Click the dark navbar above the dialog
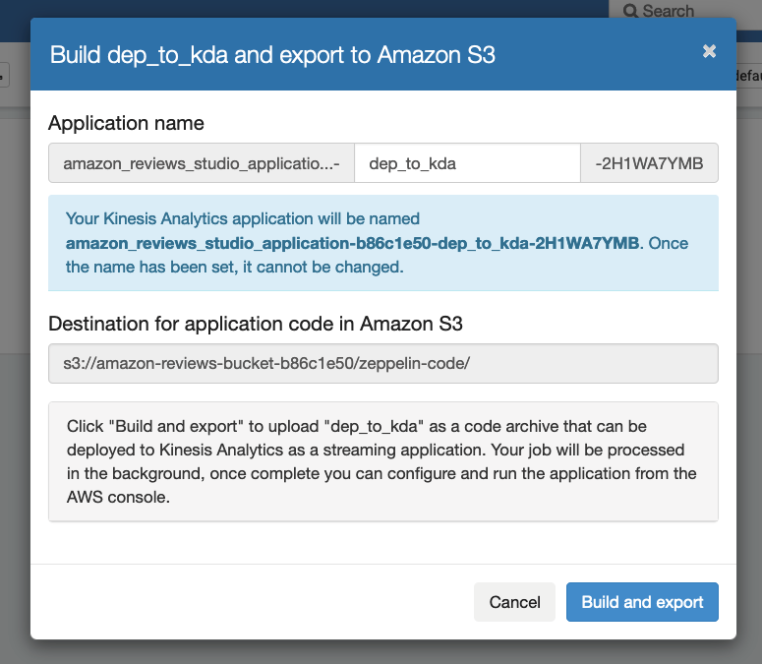This screenshot has height=664, width=762. coord(295,8)
